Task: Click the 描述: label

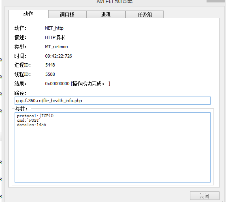Action: click(x=20, y=37)
